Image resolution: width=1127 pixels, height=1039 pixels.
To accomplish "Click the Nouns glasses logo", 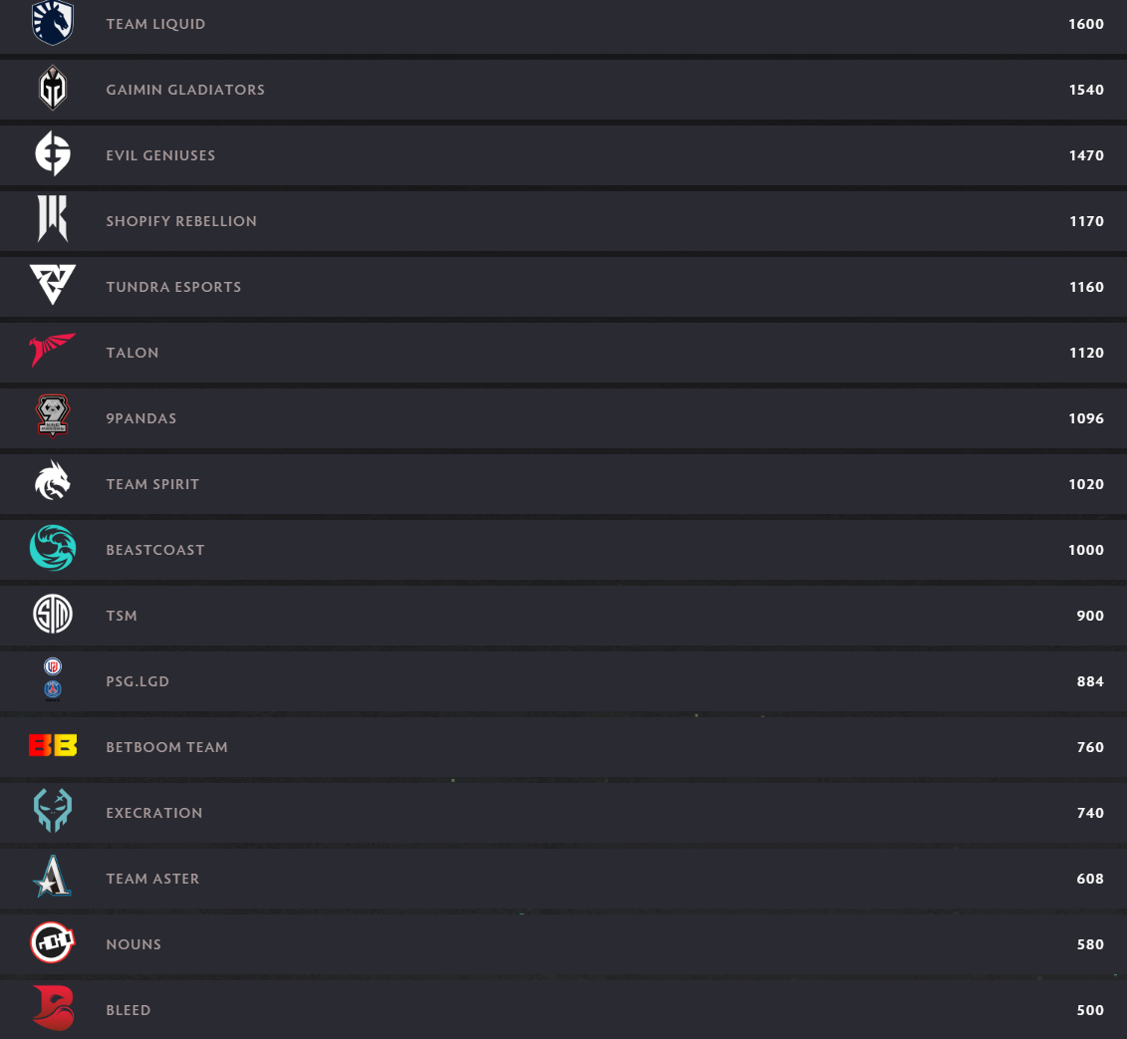I will click(x=53, y=942).
